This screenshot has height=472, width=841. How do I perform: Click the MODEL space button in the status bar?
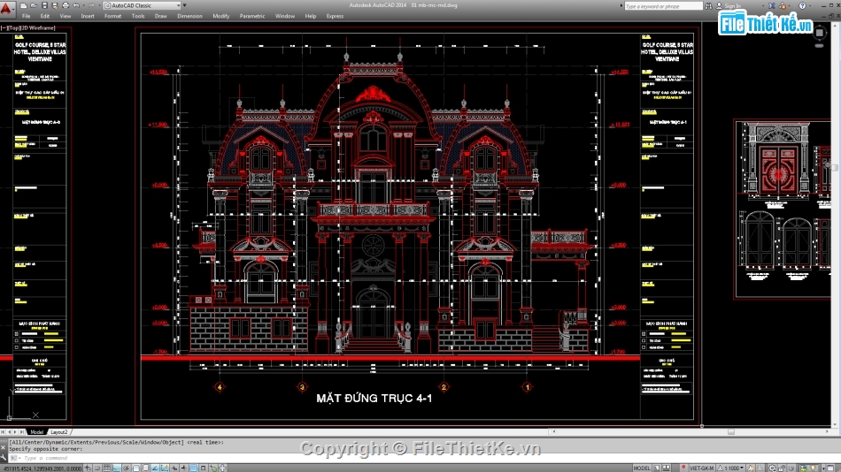point(642,468)
